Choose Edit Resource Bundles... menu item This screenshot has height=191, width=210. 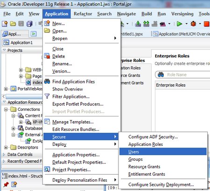(x=81, y=130)
